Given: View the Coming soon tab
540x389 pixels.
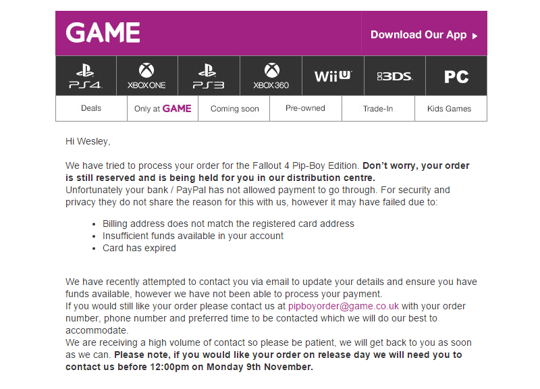Looking at the screenshot, I should (234, 108).
